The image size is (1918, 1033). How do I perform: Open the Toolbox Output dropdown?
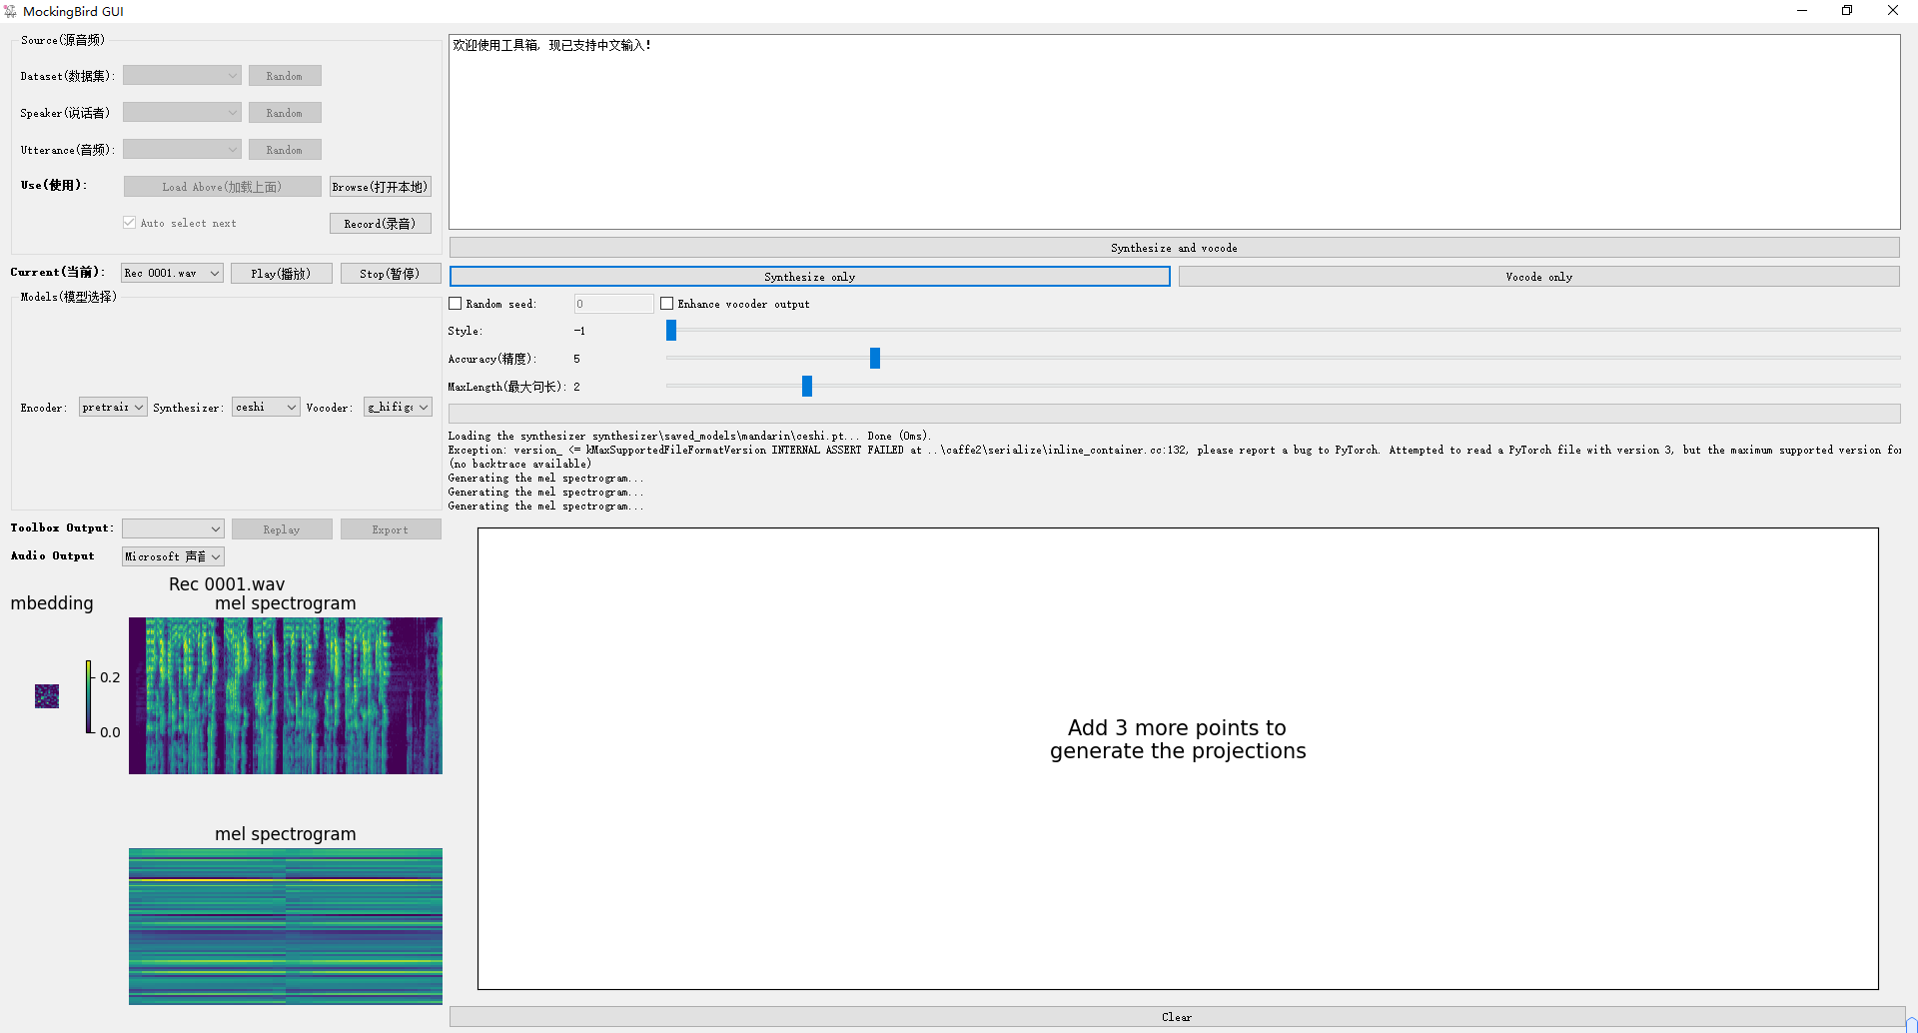click(x=173, y=529)
